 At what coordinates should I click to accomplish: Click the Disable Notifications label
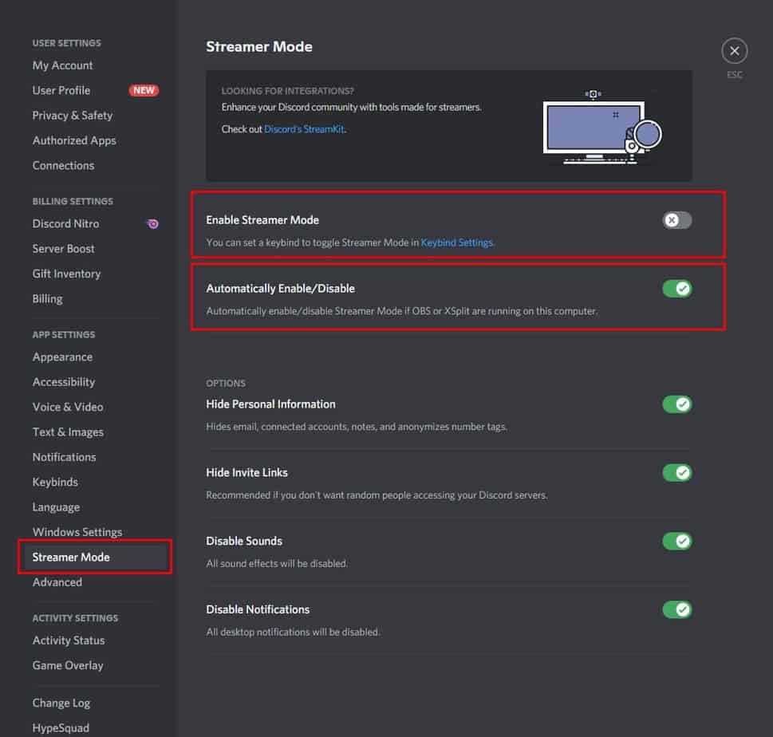258,610
